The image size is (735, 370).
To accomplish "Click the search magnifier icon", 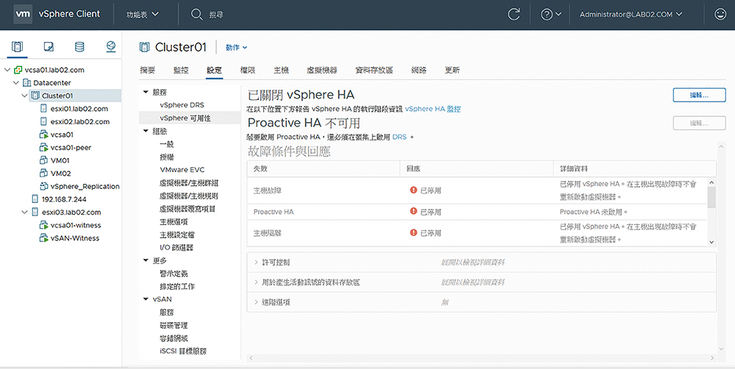I will click(x=197, y=15).
